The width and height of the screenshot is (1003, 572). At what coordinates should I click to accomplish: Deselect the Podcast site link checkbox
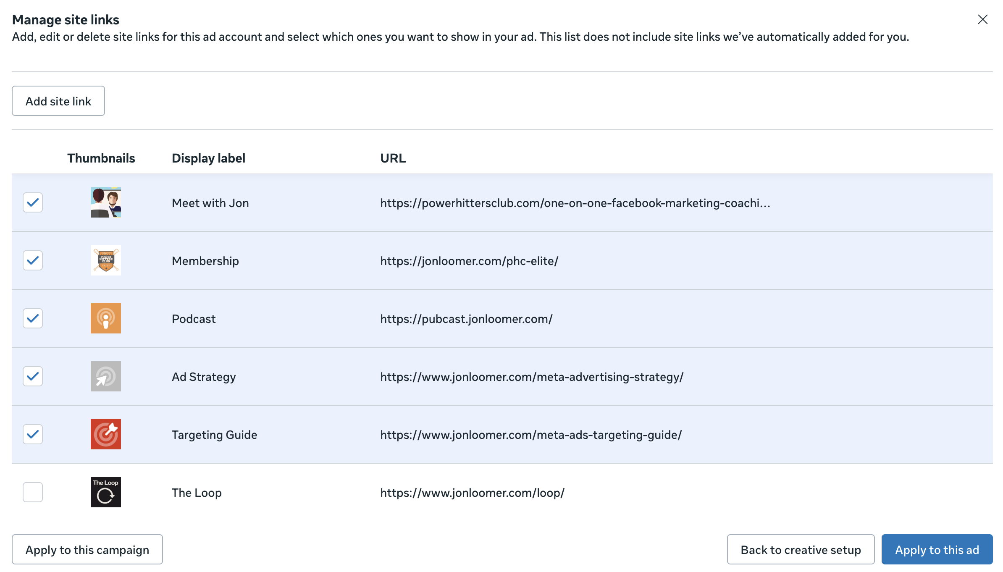point(33,318)
